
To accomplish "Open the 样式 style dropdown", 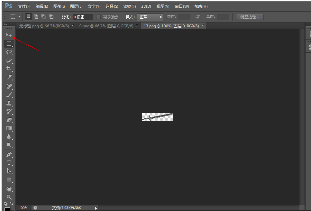I will [150, 17].
